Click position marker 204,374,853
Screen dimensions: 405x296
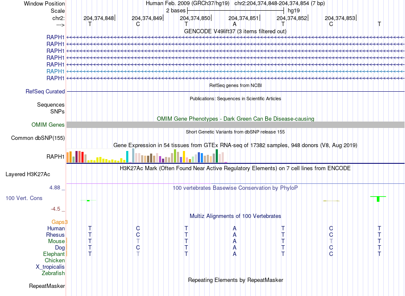click(340, 18)
